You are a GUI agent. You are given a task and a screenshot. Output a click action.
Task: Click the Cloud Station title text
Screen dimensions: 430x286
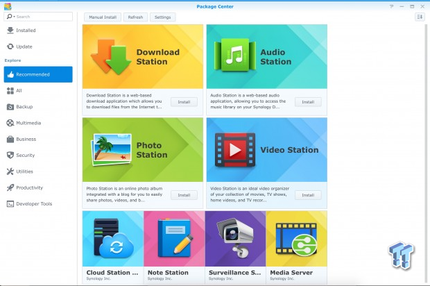click(x=112, y=273)
